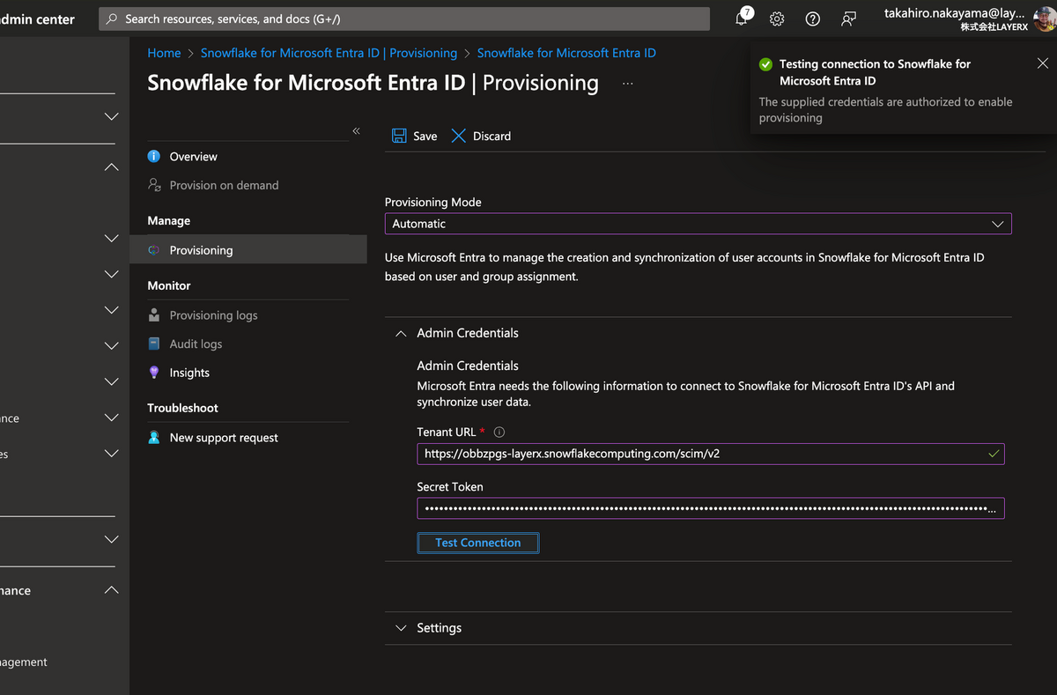Viewport: 1057px width, 695px height.
Task: Open Audit logs in sidebar
Action: click(196, 344)
